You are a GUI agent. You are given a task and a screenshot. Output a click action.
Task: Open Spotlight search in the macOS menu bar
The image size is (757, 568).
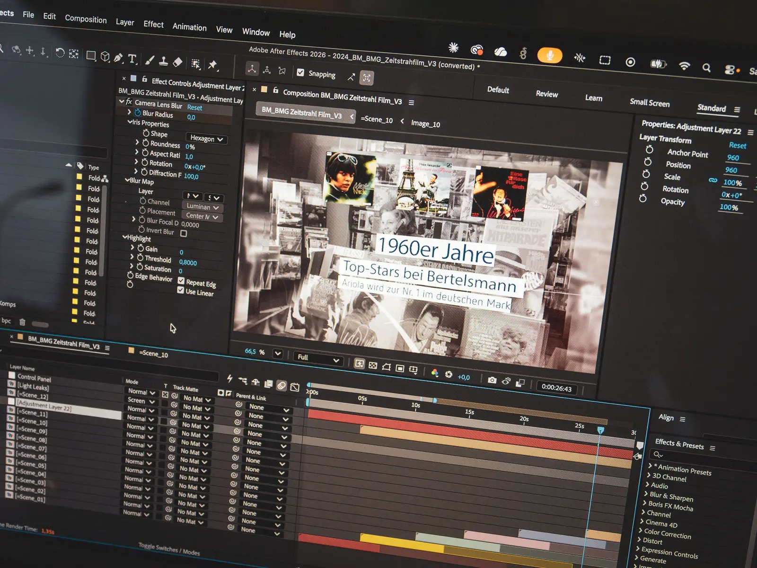[706, 68]
